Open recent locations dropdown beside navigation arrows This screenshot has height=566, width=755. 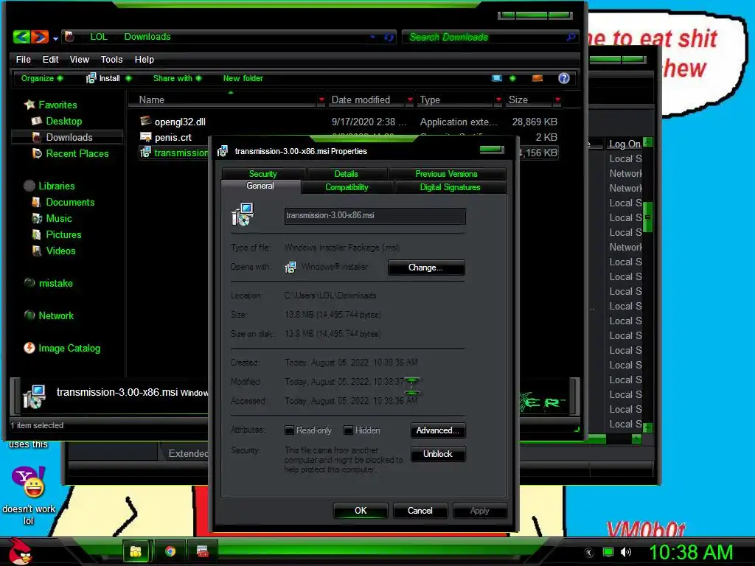pos(55,38)
